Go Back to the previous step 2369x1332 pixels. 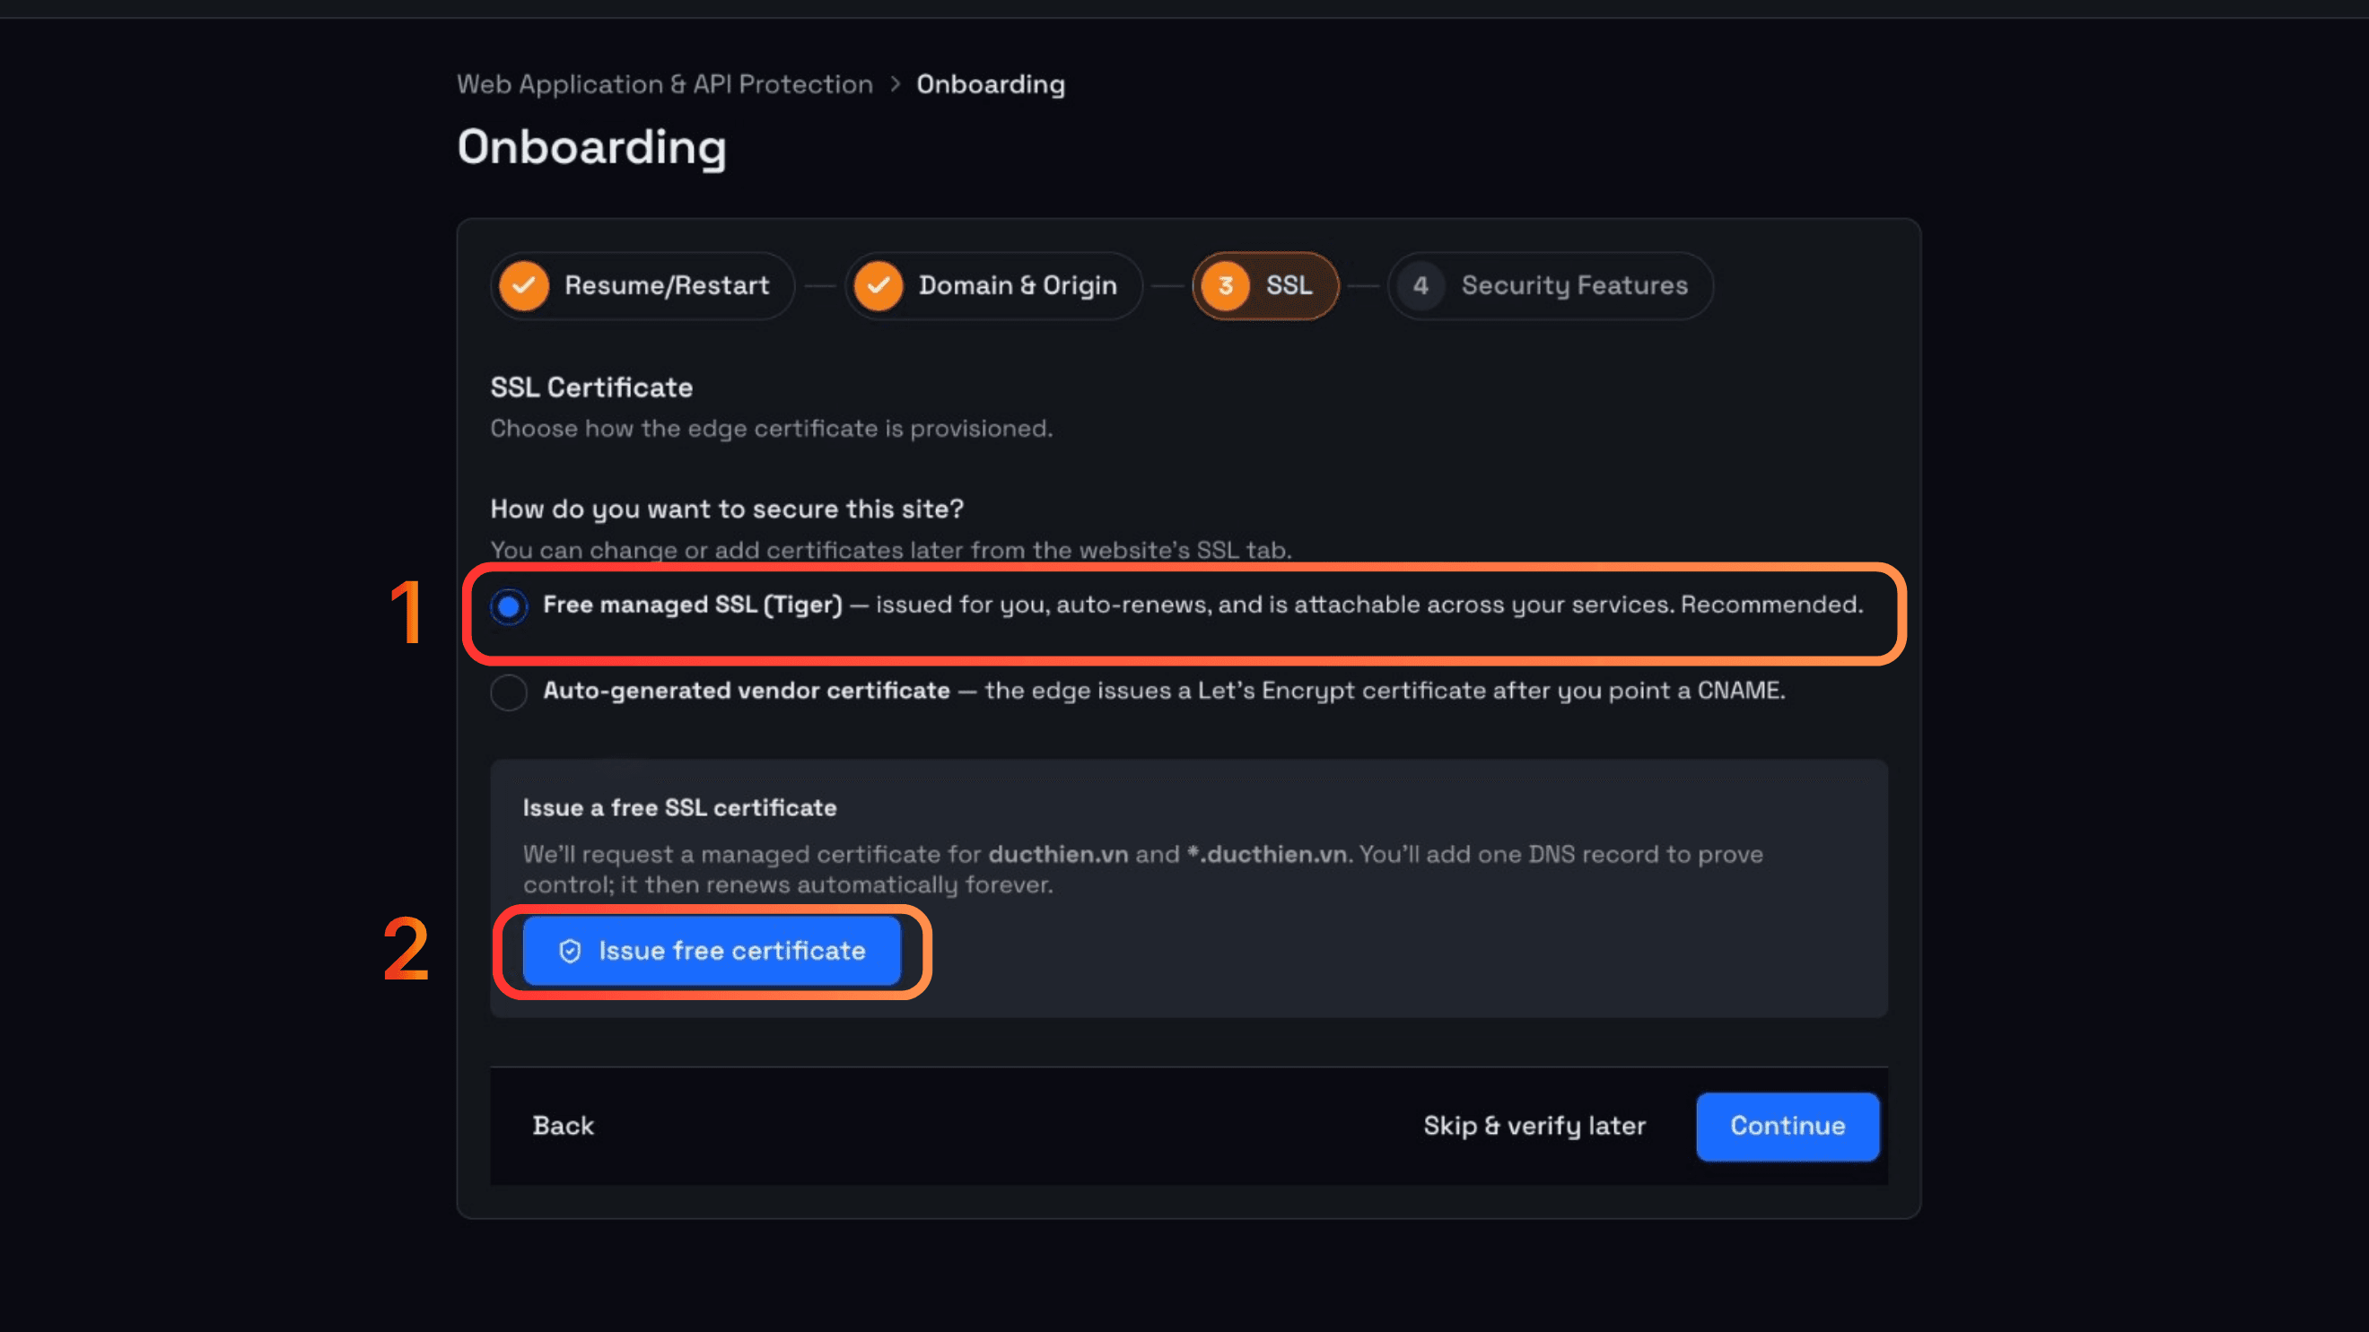[x=563, y=1126]
